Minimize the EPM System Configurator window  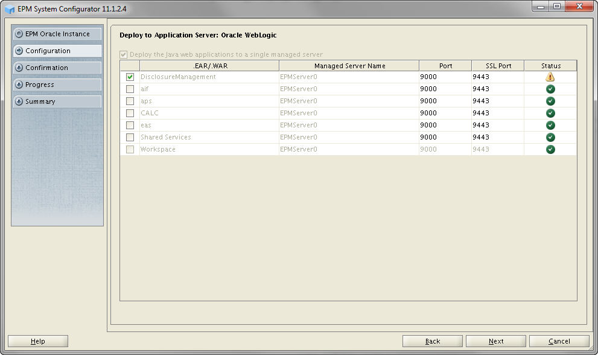click(541, 6)
